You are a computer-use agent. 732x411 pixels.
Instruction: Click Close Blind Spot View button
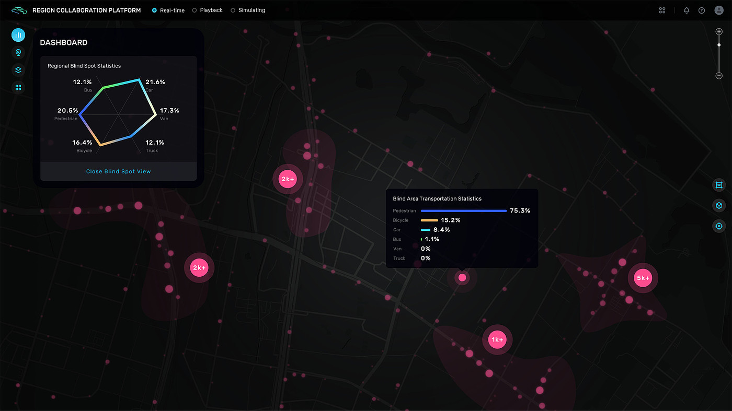click(x=118, y=171)
